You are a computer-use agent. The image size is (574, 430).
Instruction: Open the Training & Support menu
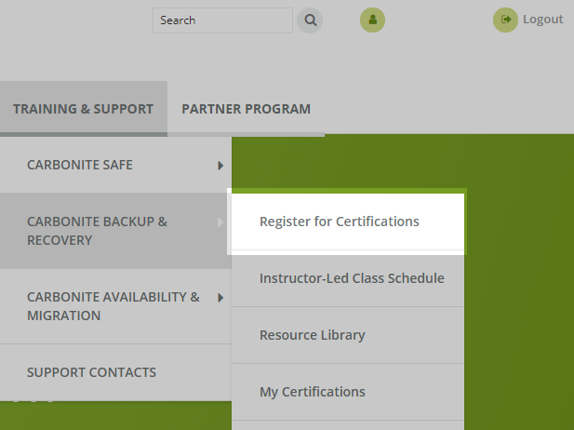tap(83, 109)
